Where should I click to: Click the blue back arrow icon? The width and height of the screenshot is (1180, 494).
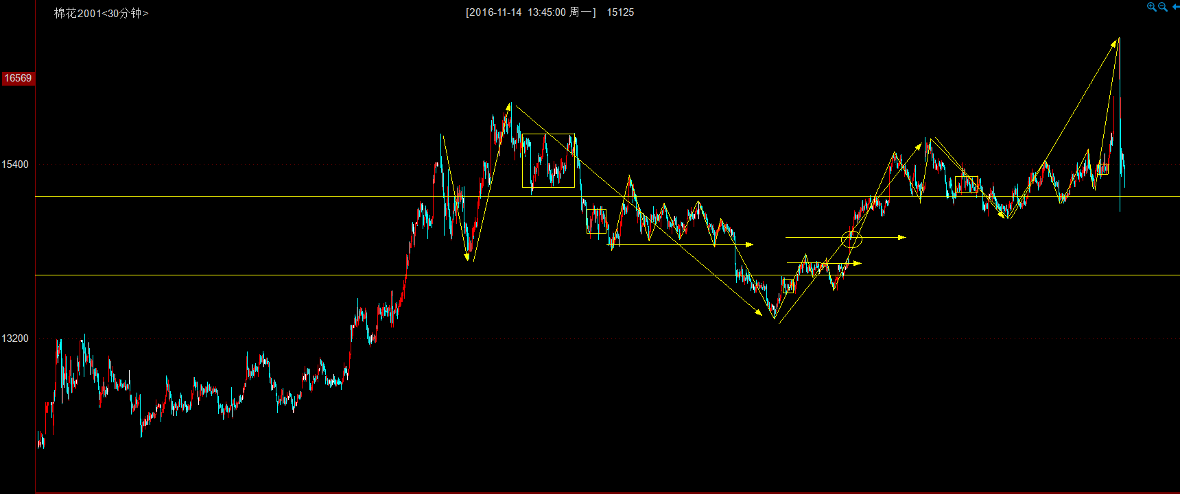point(1176,7)
